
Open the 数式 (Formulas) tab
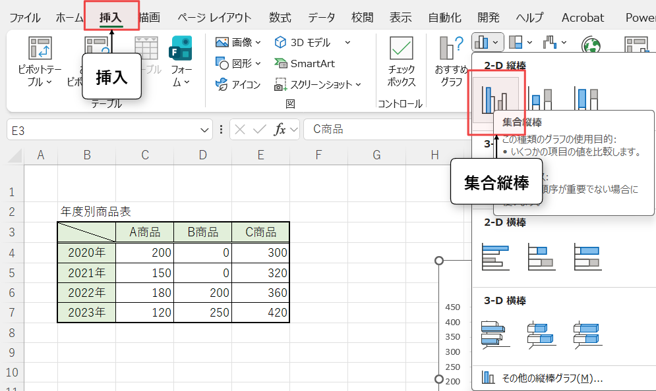280,17
